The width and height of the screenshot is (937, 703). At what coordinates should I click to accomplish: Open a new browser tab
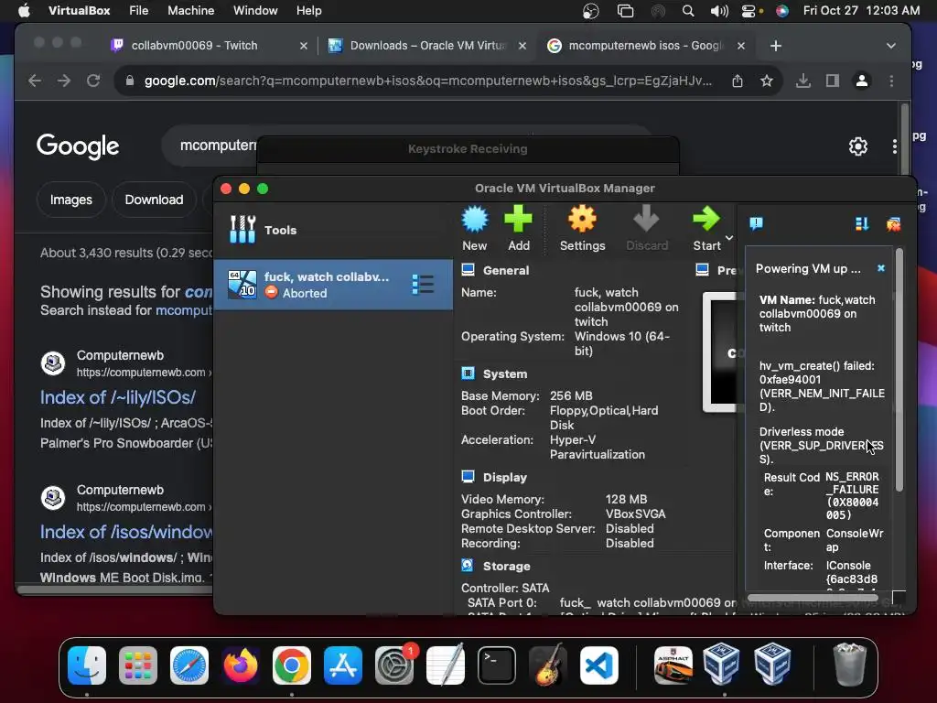click(776, 46)
